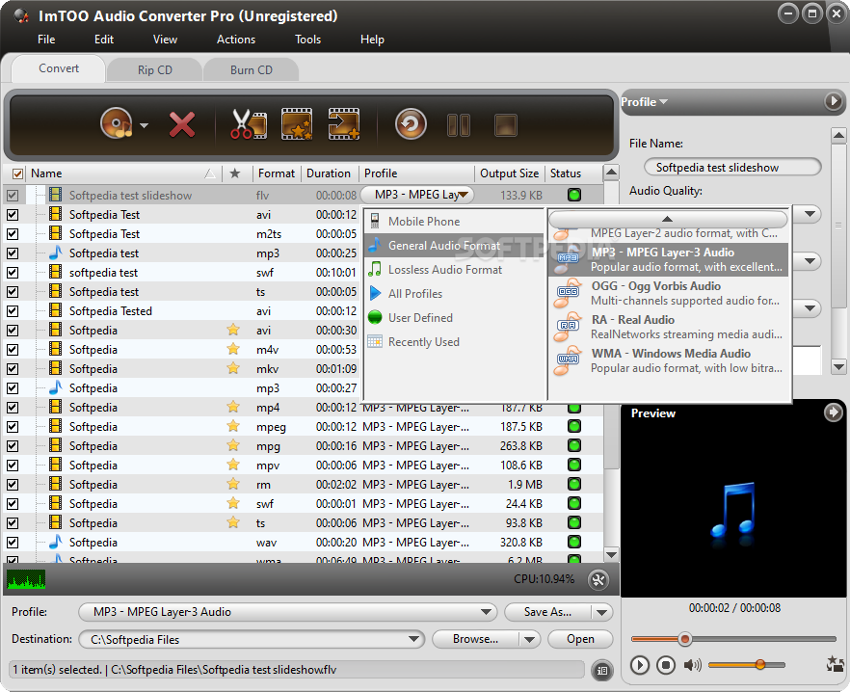
Task: Click the Pause toolbar icon
Action: tap(459, 125)
